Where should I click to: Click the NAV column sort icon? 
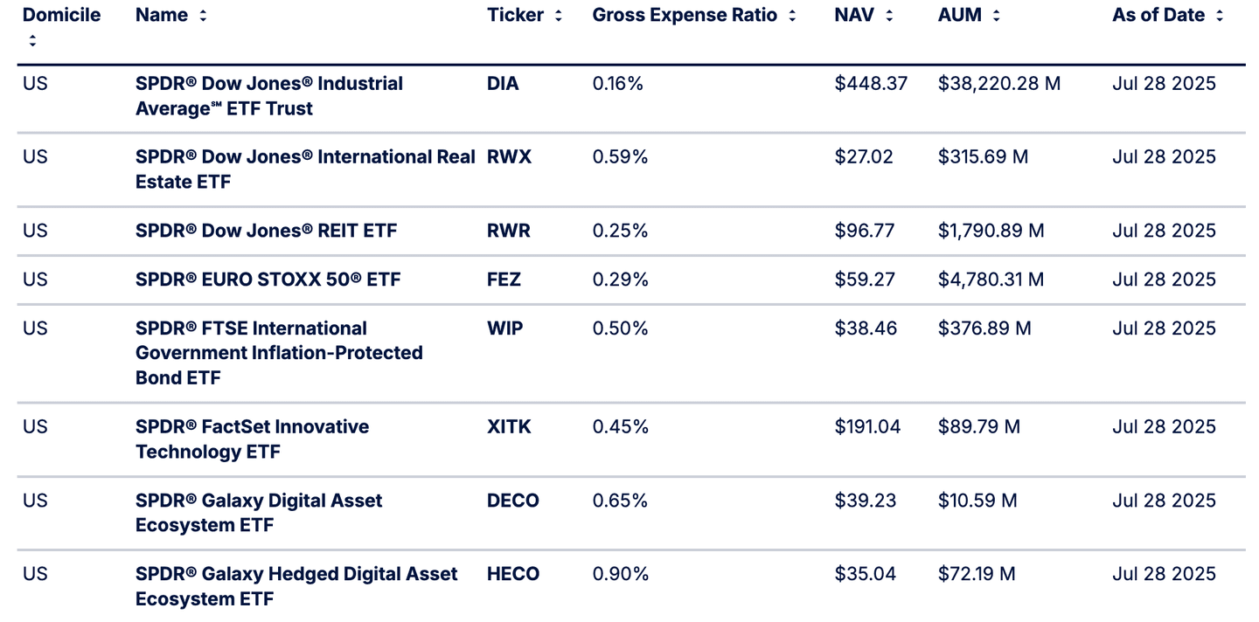point(889,16)
